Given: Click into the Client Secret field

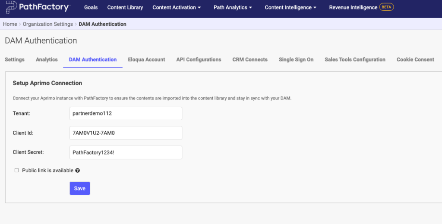Looking at the screenshot, I should 126,152.
